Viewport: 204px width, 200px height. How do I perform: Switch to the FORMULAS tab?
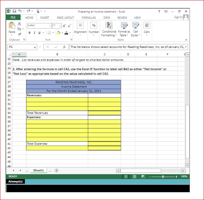pyautogui.click(x=88, y=18)
